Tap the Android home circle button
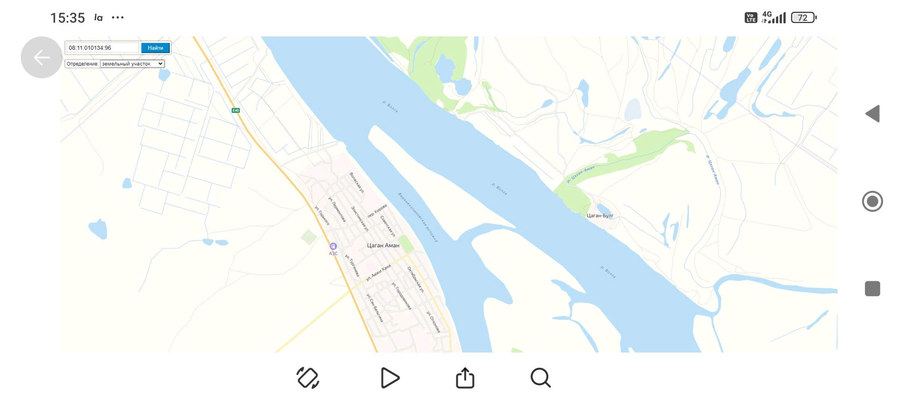 pyautogui.click(x=872, y=201)
